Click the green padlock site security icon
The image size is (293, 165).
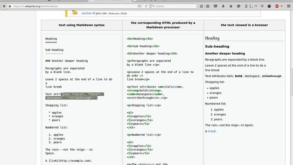coord(10,6)
